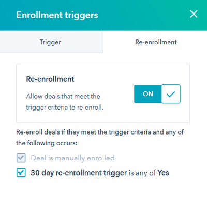
Task: Click the bold 30 day re-enrollment trigger label
Action: pyautogui.click(x=79, y=173)
